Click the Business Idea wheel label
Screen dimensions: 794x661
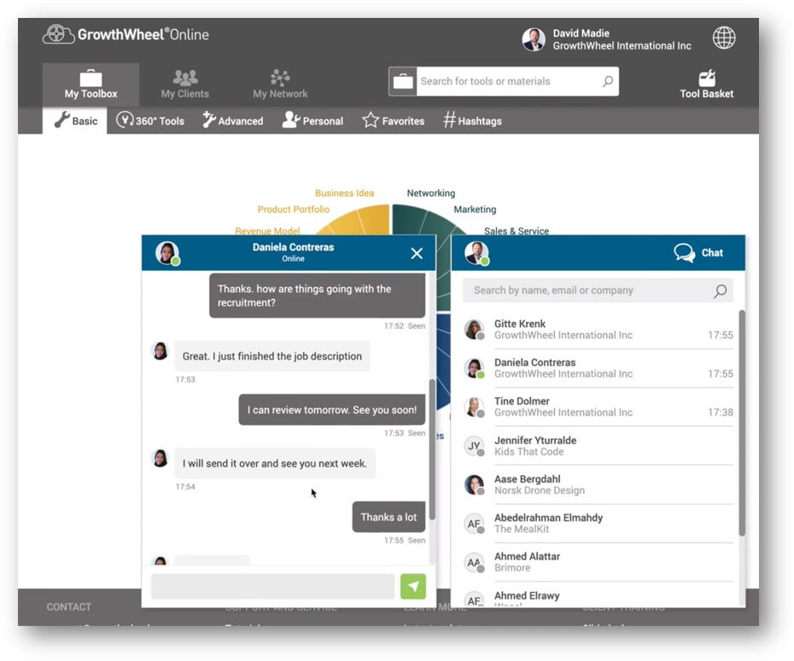tap(344, 193)
